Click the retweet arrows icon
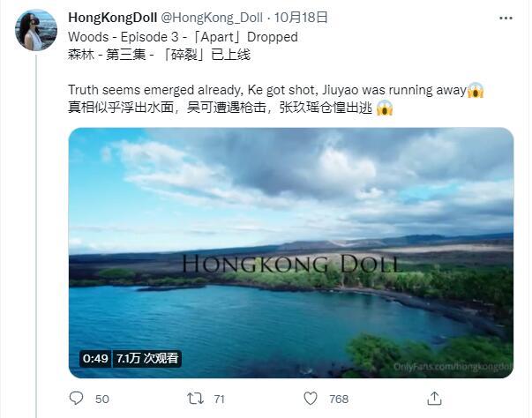 [196, 399]
